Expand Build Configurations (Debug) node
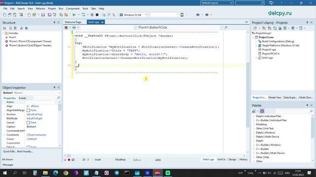The height and width of the screenshot is (177, 316). pos(256,41)
